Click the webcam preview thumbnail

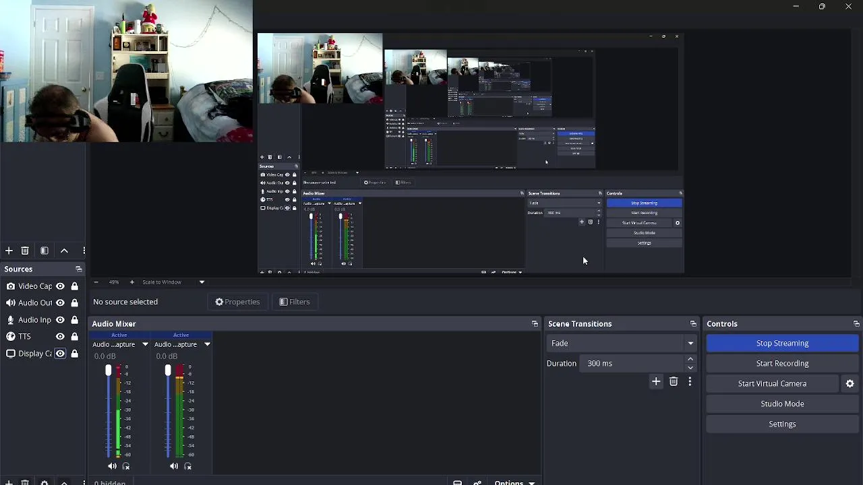coord(126,71)
